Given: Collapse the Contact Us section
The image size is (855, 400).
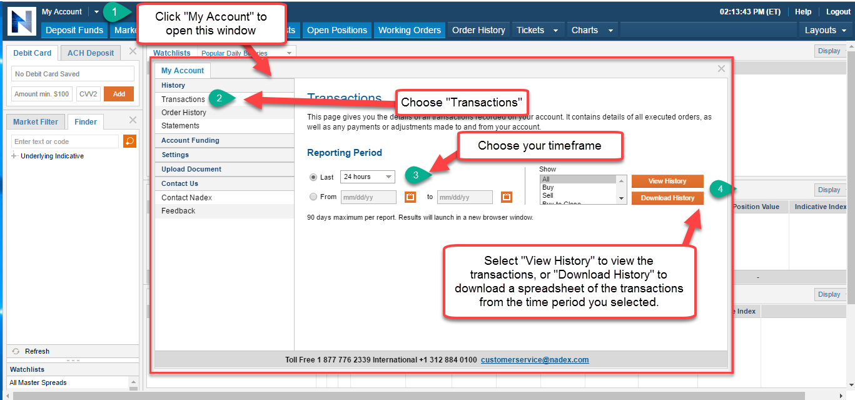Looking at the screenshot, I should 225,183.
